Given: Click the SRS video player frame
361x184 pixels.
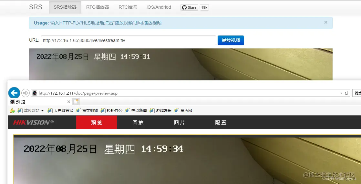Looking at the screenshot, I should point(181,64).
